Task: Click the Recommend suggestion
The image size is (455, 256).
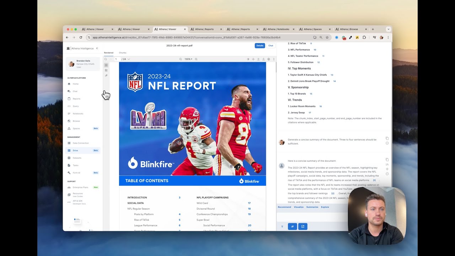Action: (284, 207)
